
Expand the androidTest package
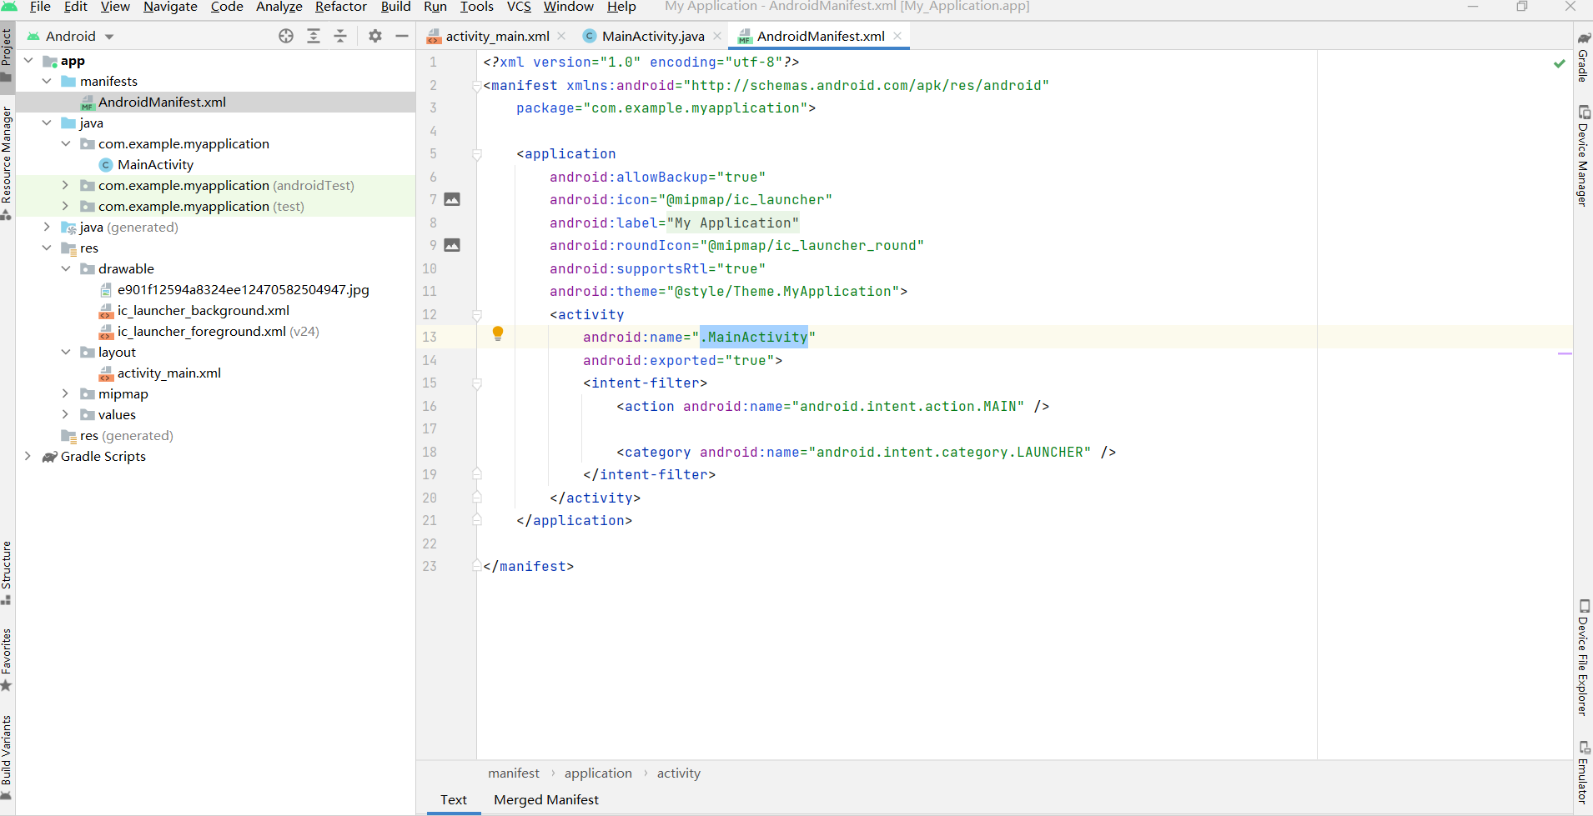65,186
